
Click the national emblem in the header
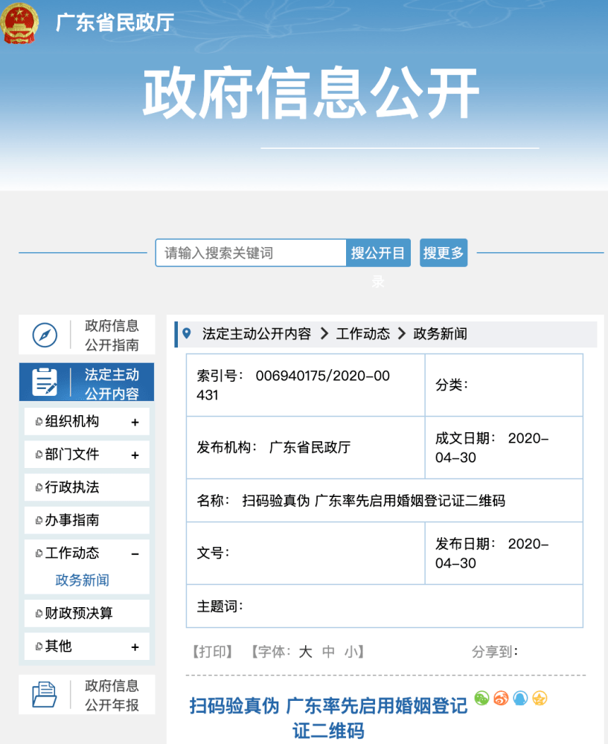click(x=20, y=23)
